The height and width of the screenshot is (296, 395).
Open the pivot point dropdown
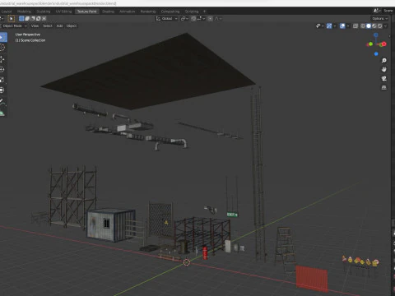pyautogui.click(x=184, y=19)
